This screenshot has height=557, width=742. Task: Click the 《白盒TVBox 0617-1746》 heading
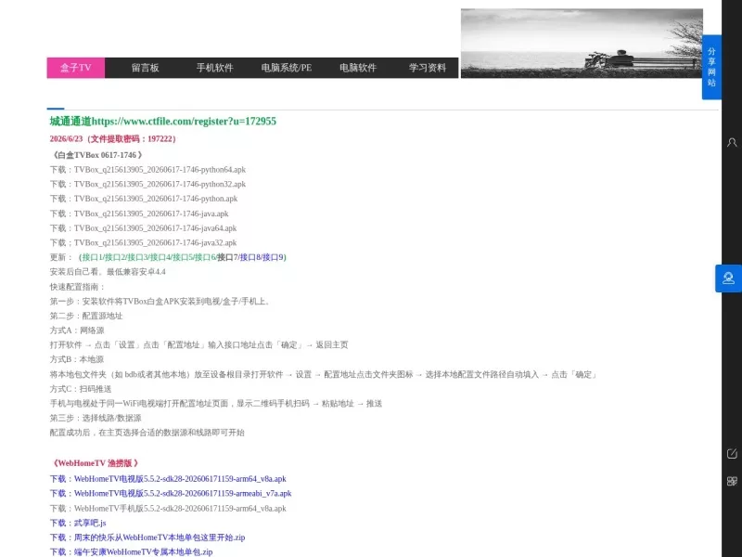[x=96, y=155]
